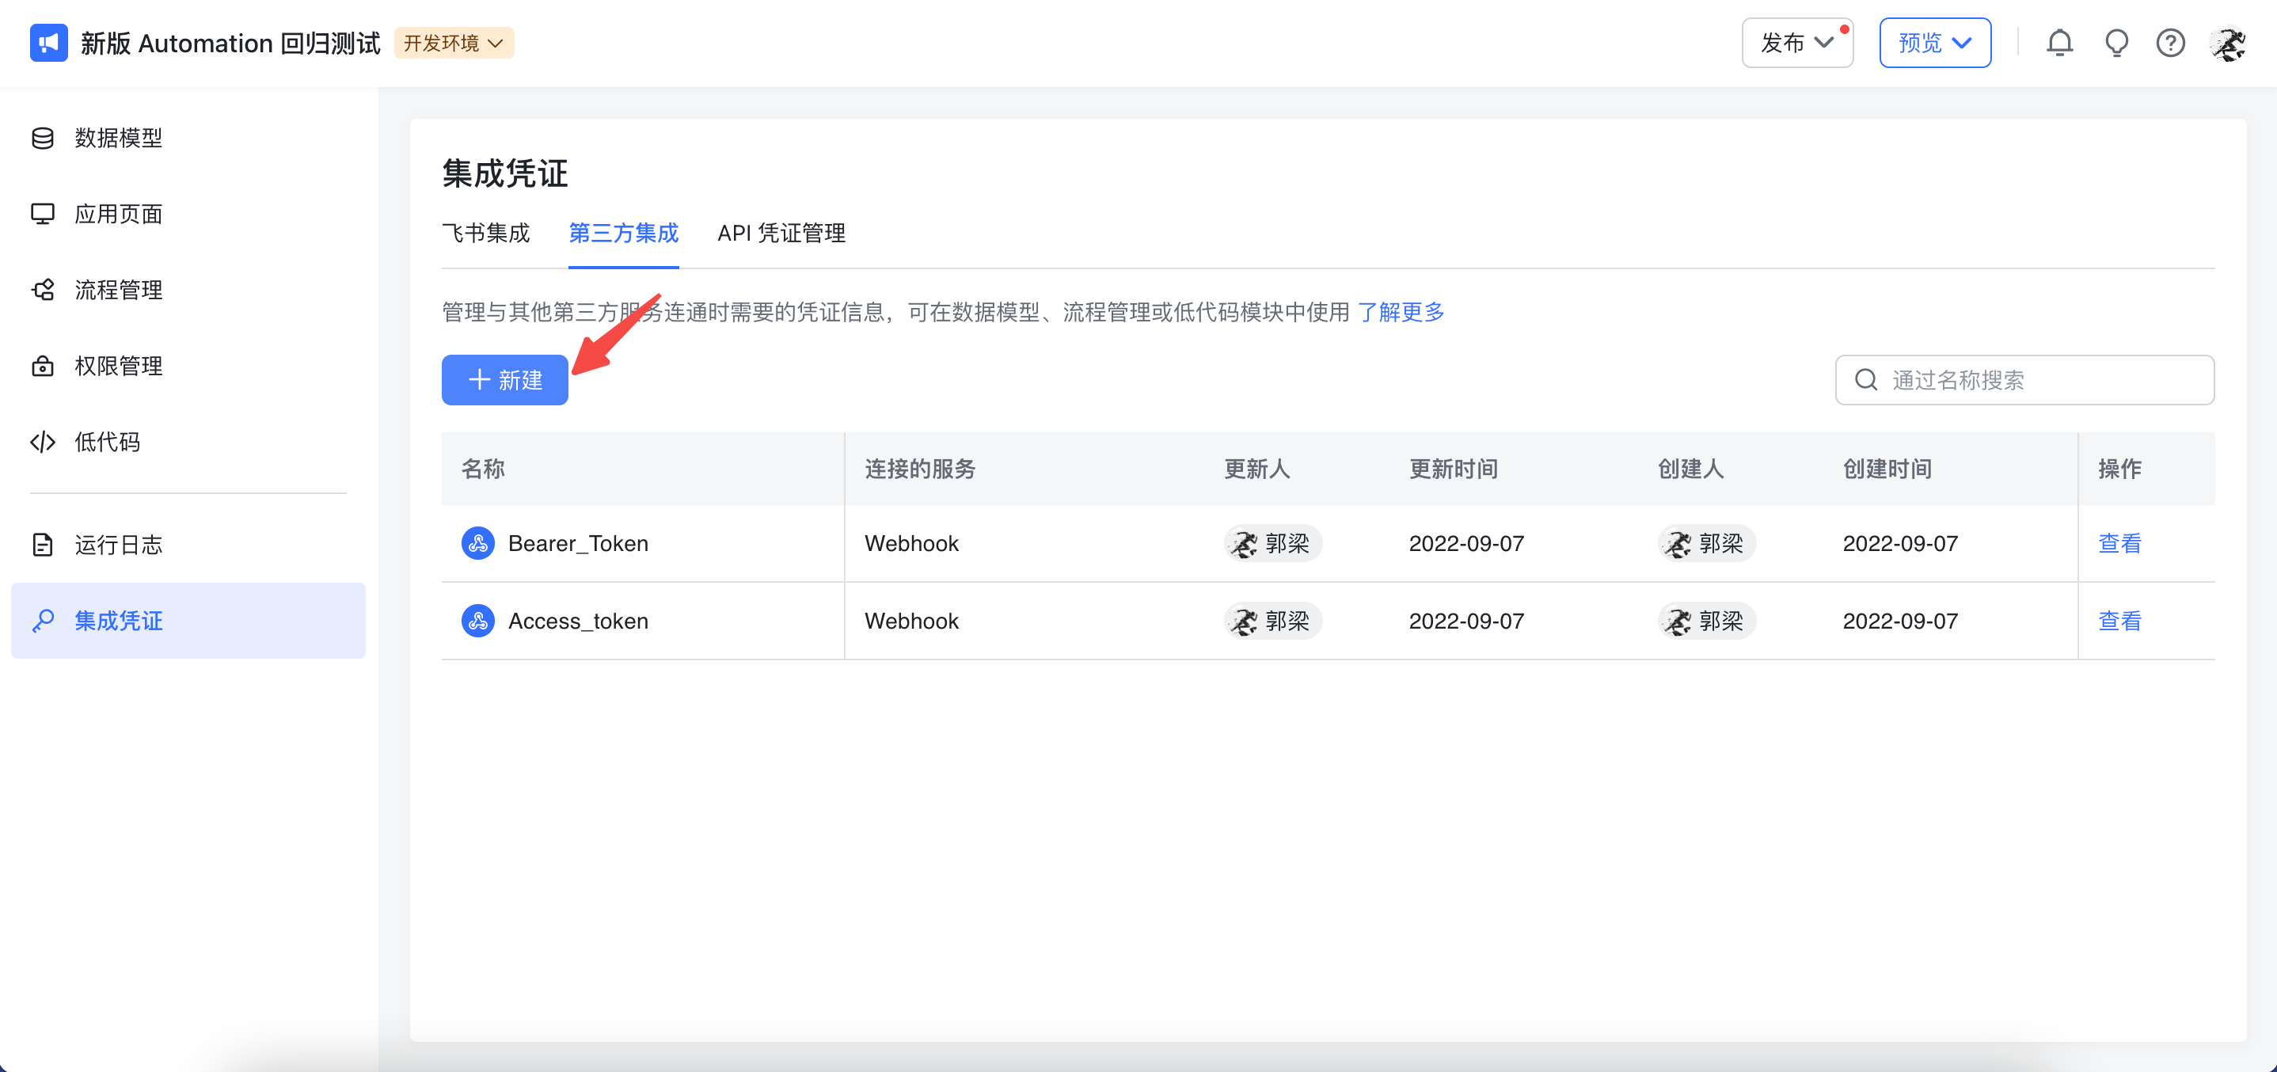
Task: Click the Access_token webhook icon
Action: pos(478,622)
